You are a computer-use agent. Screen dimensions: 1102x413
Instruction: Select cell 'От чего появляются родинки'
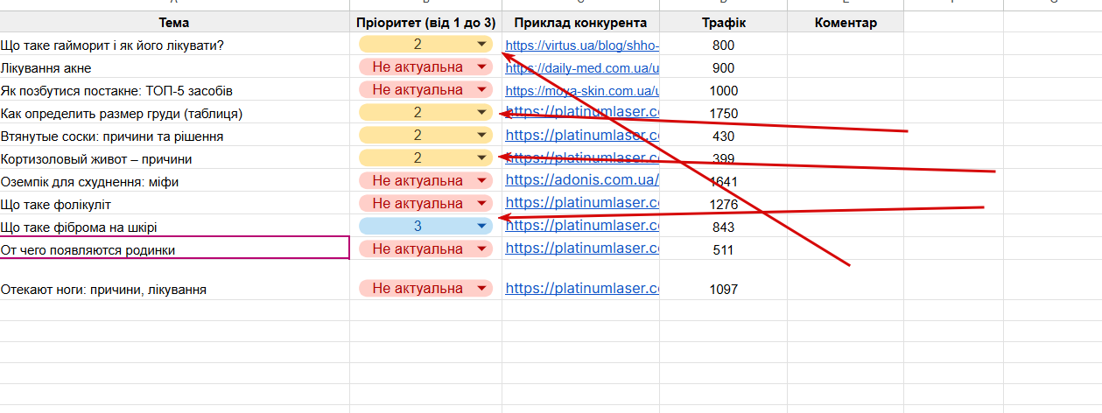[x=174, y=248]
